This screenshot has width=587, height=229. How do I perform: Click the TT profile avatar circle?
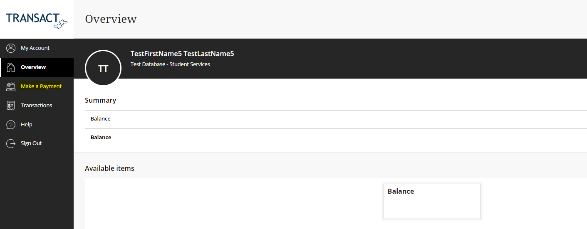point(103,68)
